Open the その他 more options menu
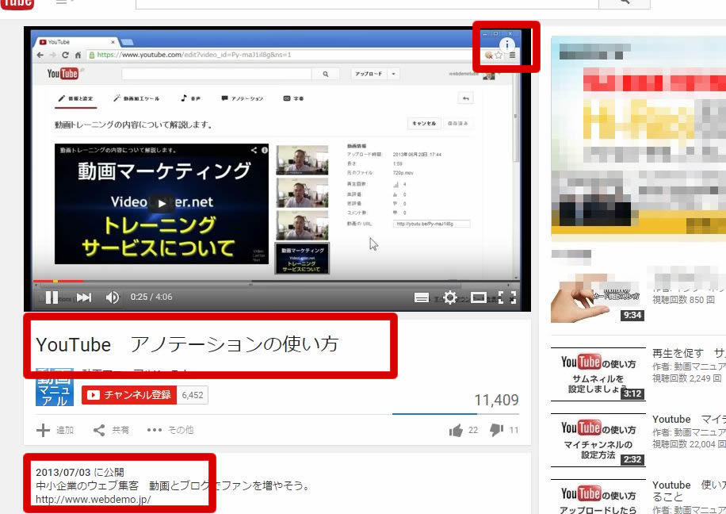 [x=170, y=430]
